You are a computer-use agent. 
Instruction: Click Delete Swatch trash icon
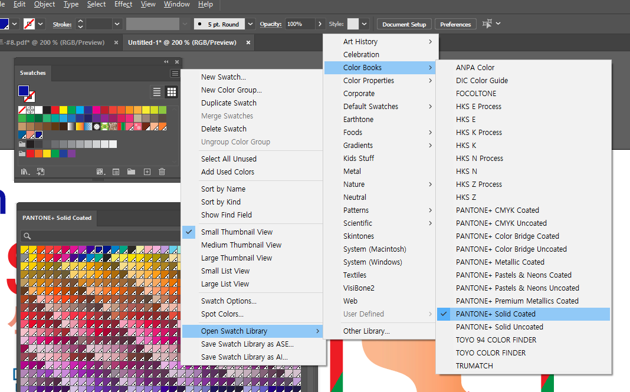pyautogui.click(x=162, y=172)
